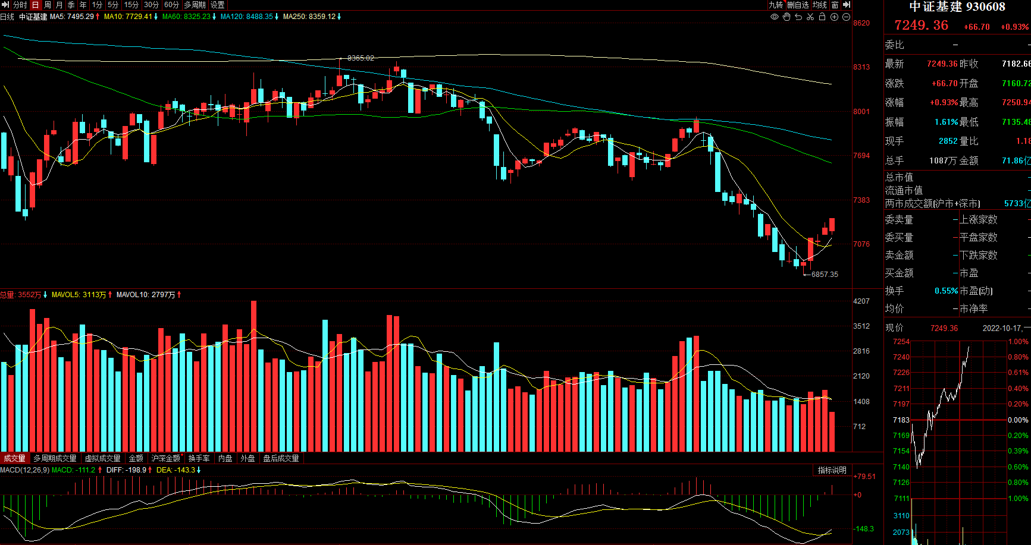The height and width of the screenshot is (545, 1031).
Task: Click the 振幅 1.61% value
Action: coord(946,122)
